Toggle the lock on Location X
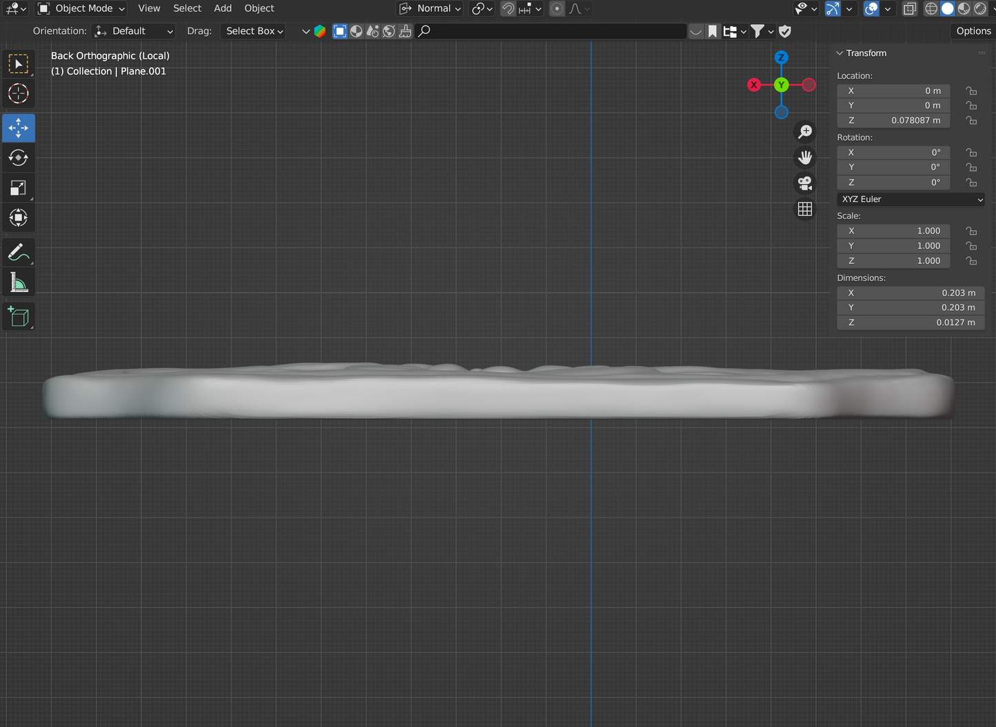The height and width of the screenshot is (727, 996). point(971,91)
